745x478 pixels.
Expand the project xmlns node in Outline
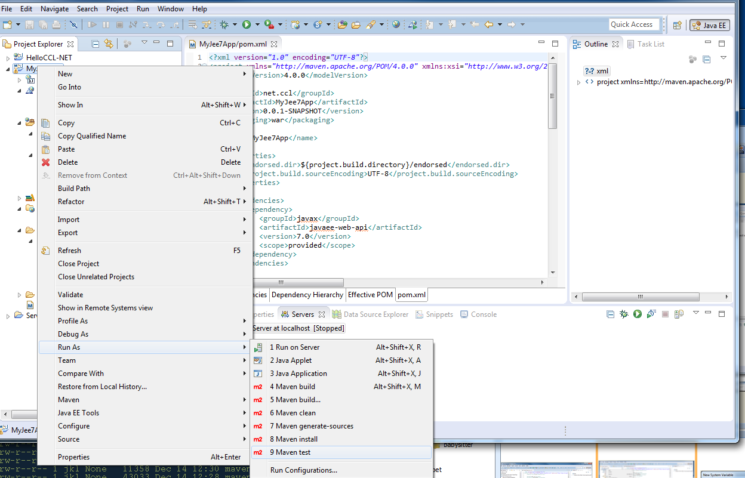click(x=578, y=82)
